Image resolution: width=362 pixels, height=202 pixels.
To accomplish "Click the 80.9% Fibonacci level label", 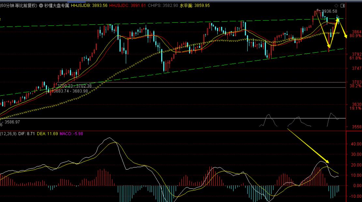I will 355,36.
